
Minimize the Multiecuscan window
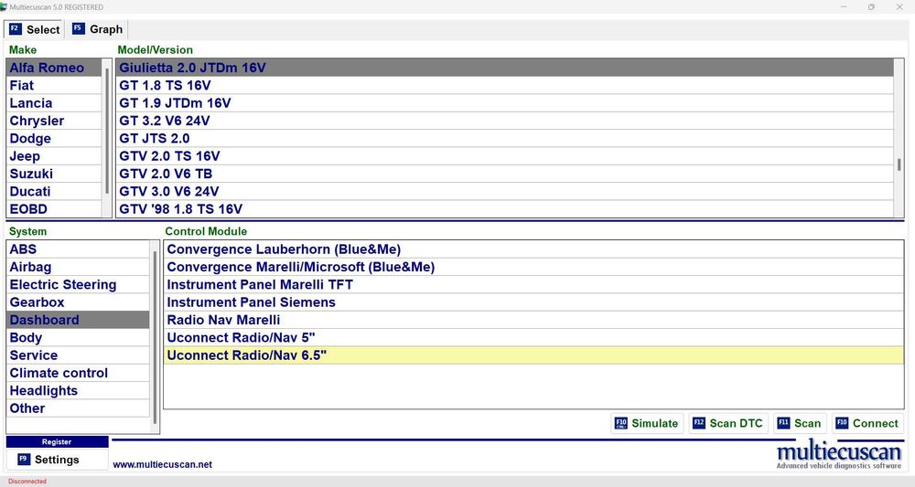point(844,7)
